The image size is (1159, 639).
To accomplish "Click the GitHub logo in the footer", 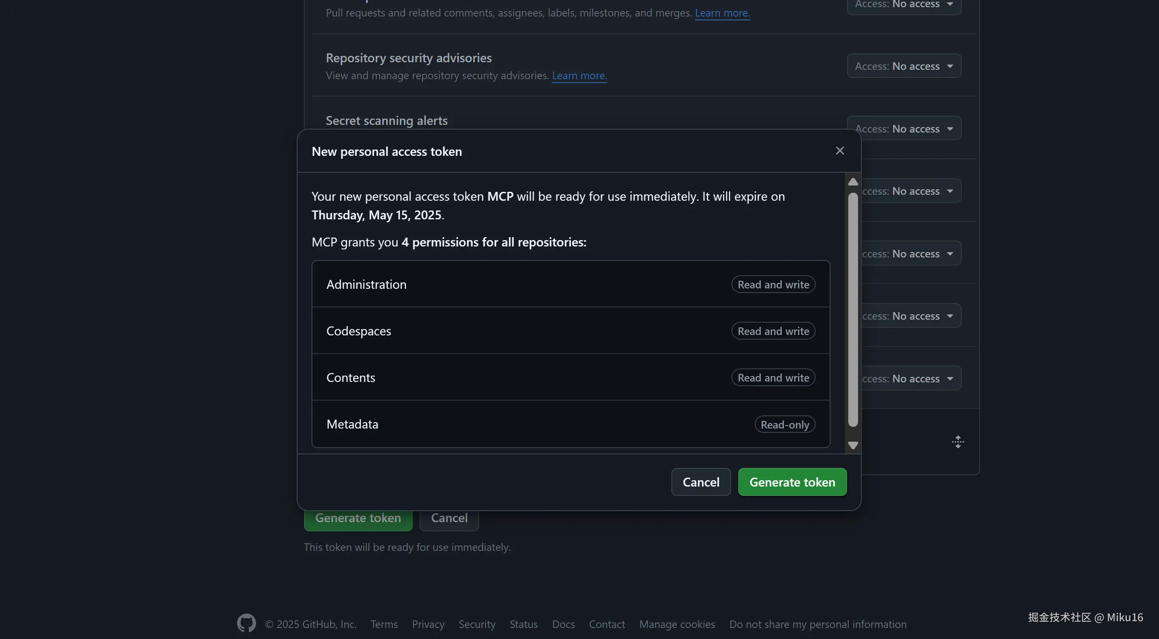I will 246,623.
